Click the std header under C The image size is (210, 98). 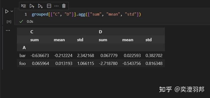point(80,40)
